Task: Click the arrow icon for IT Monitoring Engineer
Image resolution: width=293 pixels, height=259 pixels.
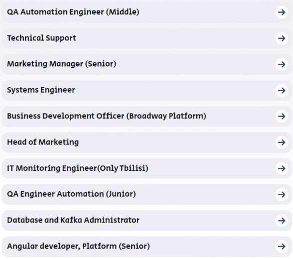Action: 282,169
